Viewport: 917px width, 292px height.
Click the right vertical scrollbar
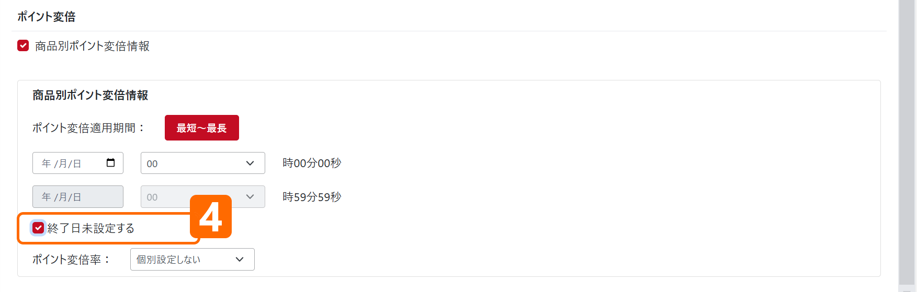coord(907,141)
